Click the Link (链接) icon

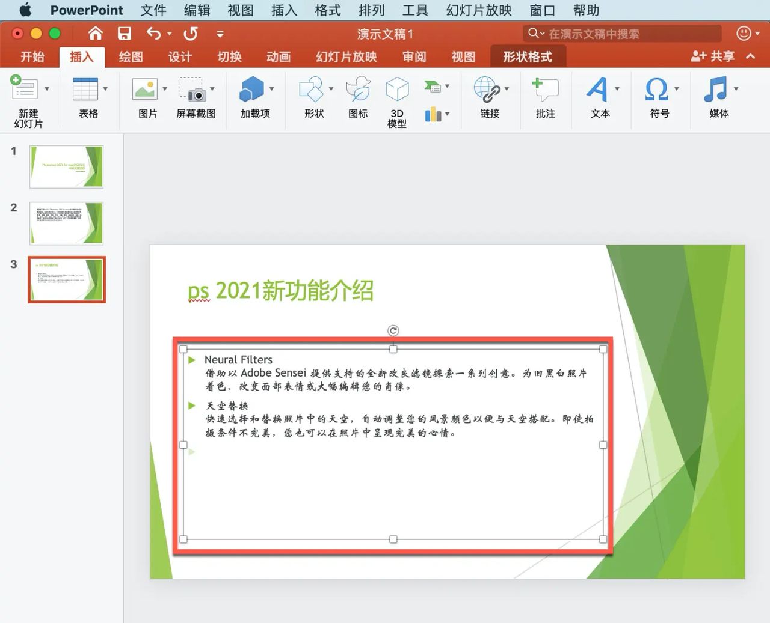tap(487, 89)
